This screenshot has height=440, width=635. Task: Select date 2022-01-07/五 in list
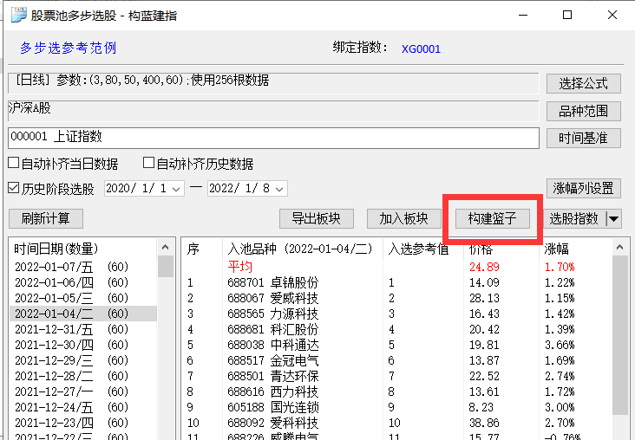click(83, 267)
